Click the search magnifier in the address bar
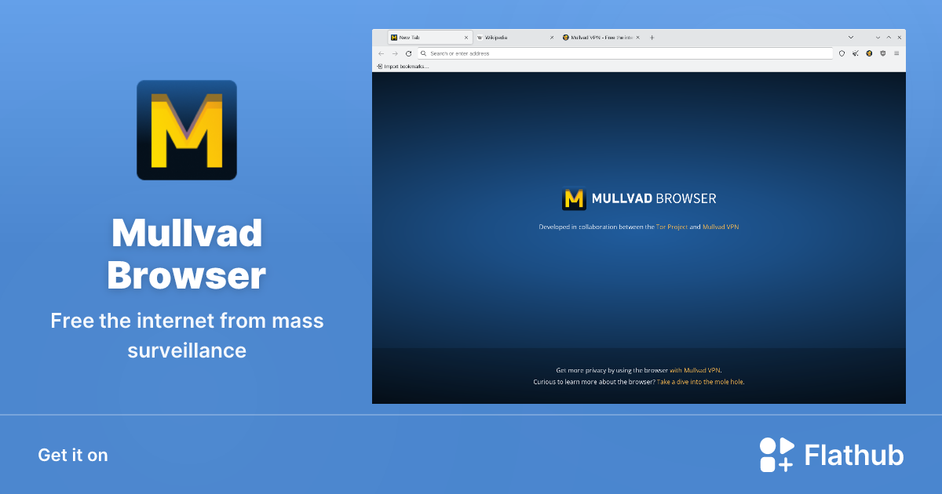The height and width of the screenshot is (494, 942). pyautogui.click(x=424, y=53)
